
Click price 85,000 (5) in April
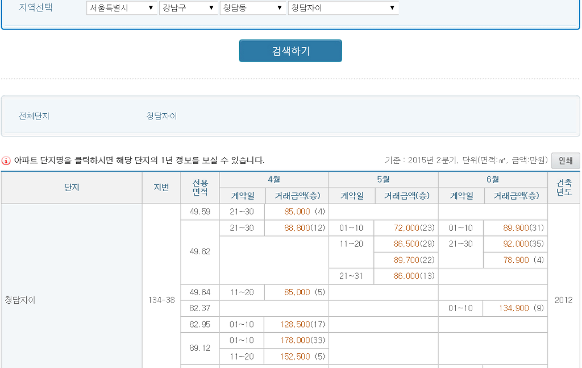pos(305,292)
